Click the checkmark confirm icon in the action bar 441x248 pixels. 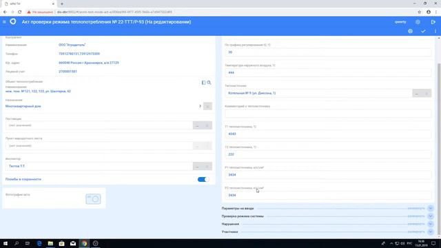tap(423, 31)
